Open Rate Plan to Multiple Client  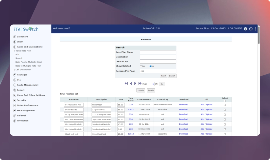click(29, 62)
